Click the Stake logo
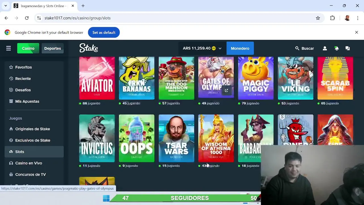364x205 pixels. (x=89, y=48)
